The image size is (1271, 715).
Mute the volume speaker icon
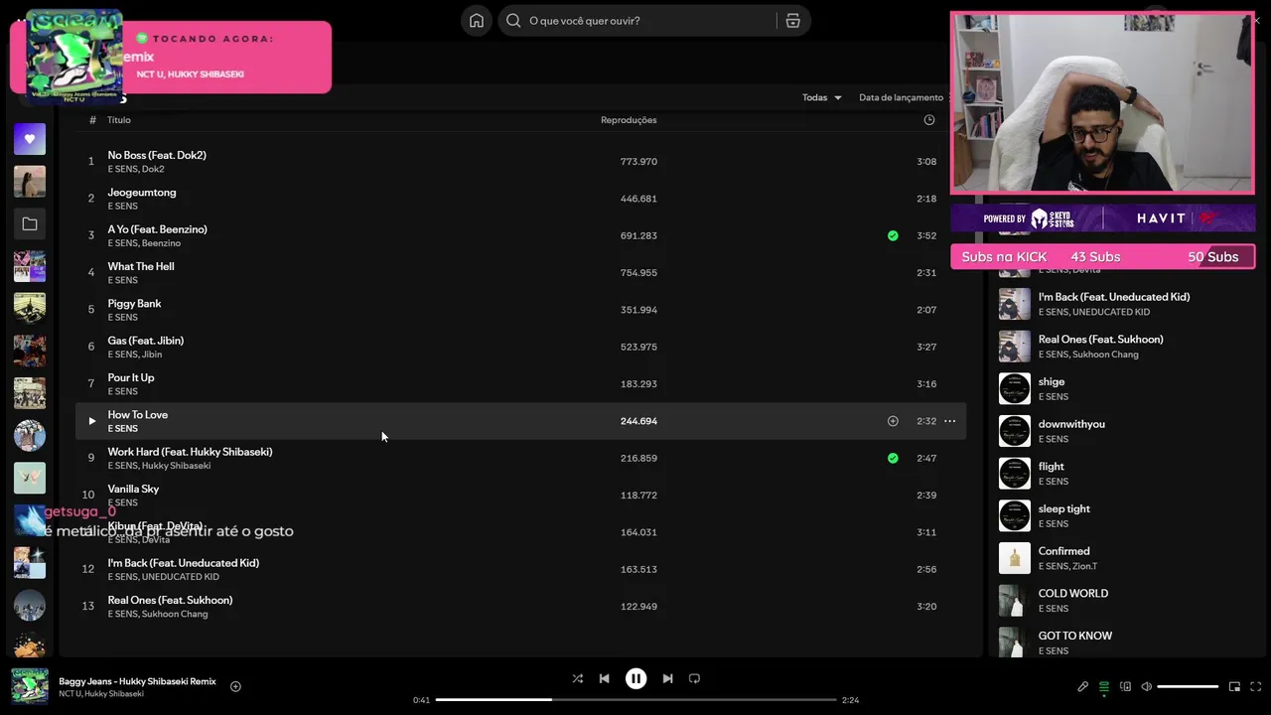(x=1146, y=686)
